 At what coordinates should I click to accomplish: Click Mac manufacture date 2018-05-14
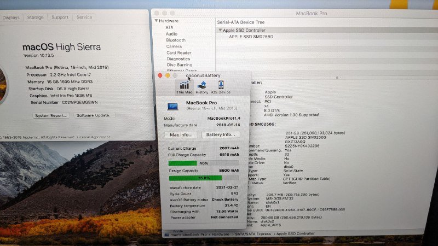coord(228,125)
